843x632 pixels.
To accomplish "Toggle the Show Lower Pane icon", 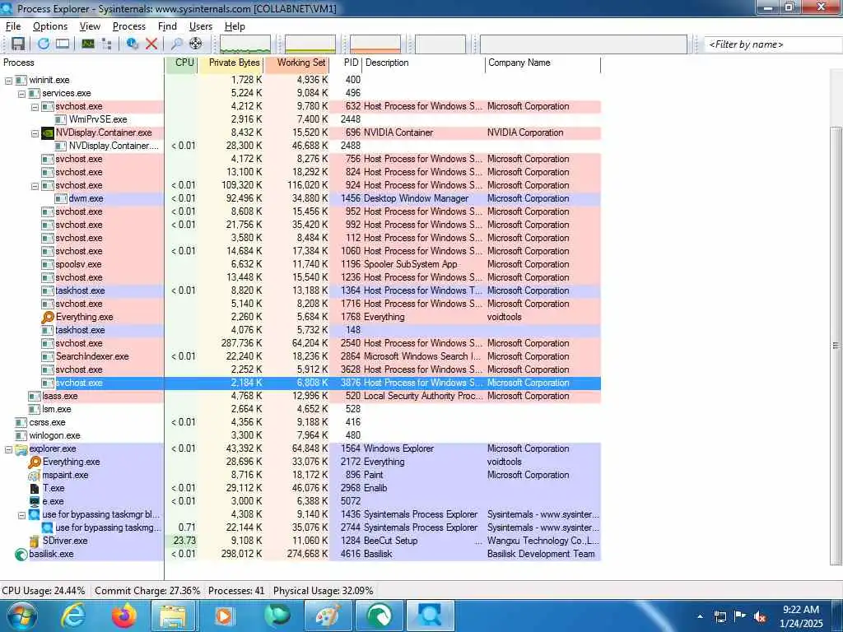I will point(63,44).
